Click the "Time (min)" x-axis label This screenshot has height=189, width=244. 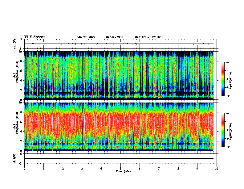coord(123,171)
